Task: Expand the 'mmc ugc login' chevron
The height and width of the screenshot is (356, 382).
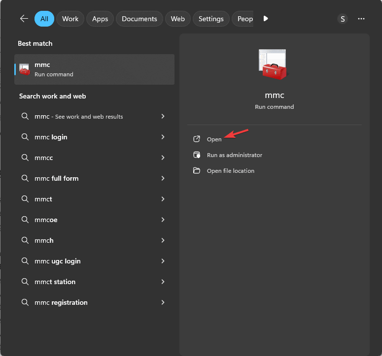Action: [163, 261]
